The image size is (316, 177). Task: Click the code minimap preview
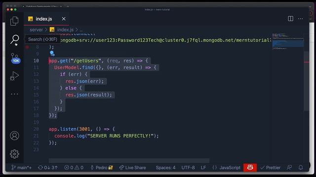[x=288, y=42]
